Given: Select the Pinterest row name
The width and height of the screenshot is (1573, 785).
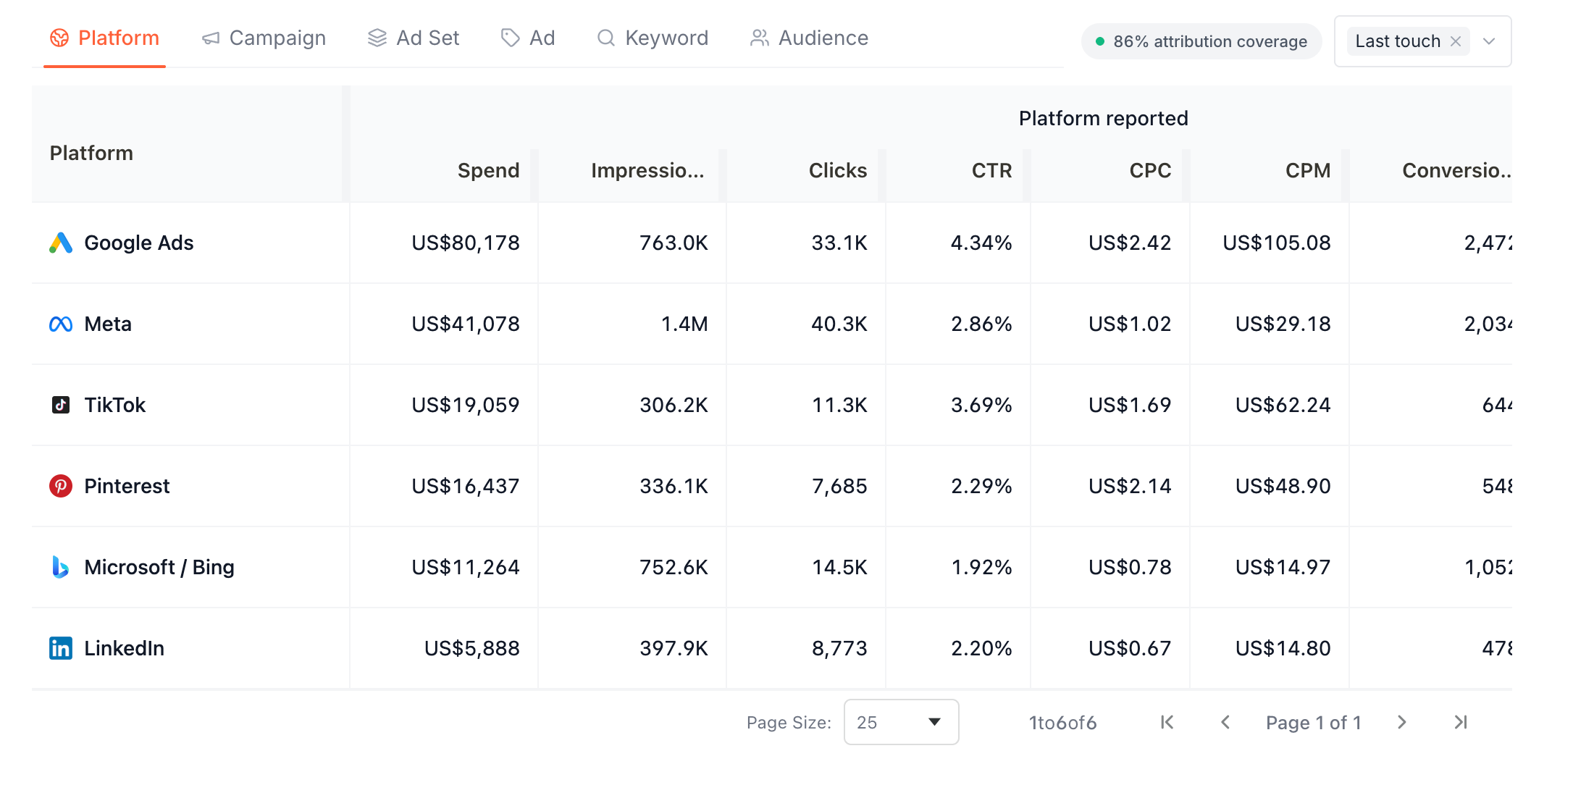Looking at the screenshot, I should pos(127,486).
